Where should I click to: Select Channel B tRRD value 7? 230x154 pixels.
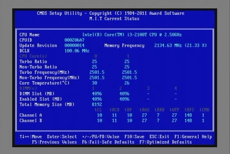[x=158, y=121]
